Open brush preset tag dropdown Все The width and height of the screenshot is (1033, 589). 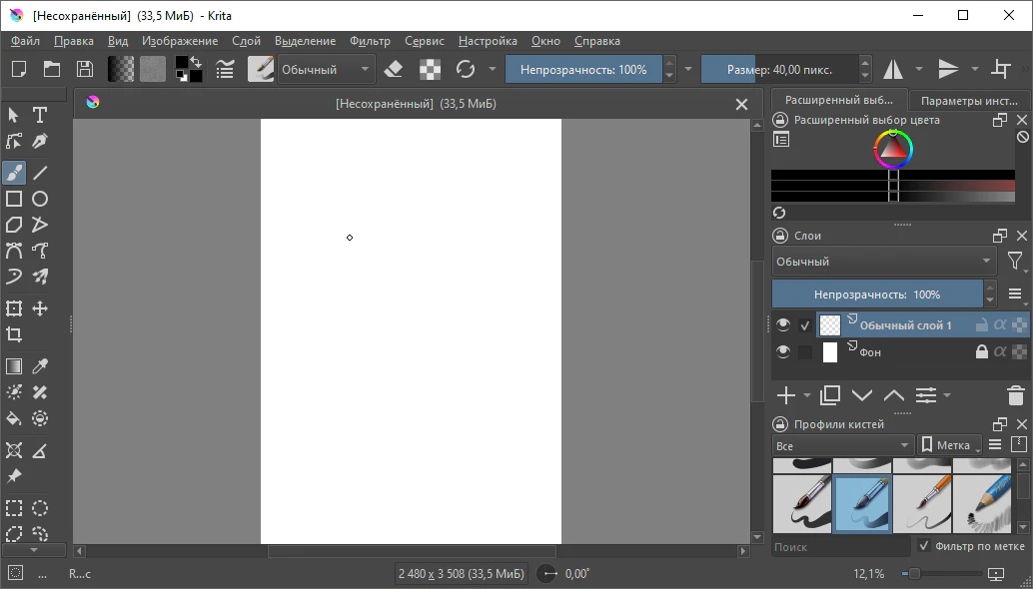click(842, 445)
